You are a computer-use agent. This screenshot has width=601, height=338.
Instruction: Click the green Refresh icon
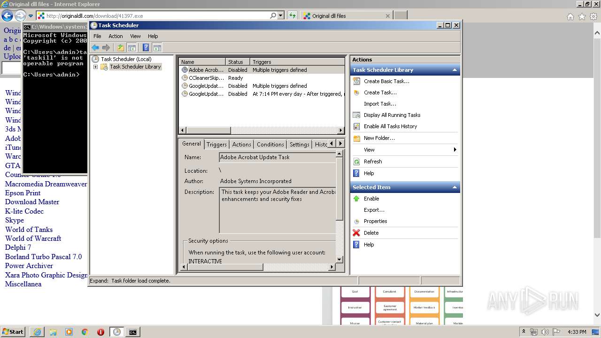pos(357,161)
